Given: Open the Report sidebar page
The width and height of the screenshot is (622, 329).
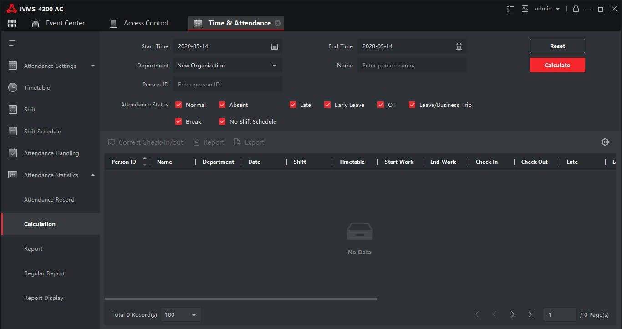Looking at the screenshot, I should 33,248.
